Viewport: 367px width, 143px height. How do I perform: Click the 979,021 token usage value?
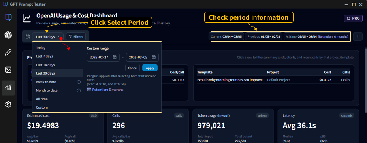pos(211,126)
